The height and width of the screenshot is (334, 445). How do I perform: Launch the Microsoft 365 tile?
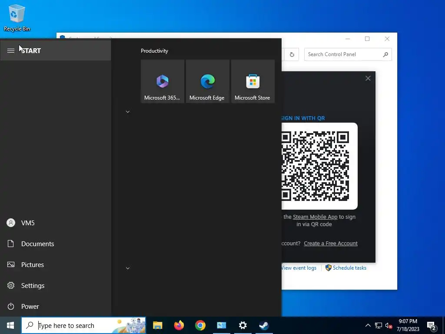pyautogui.click(x=163, y=81)
